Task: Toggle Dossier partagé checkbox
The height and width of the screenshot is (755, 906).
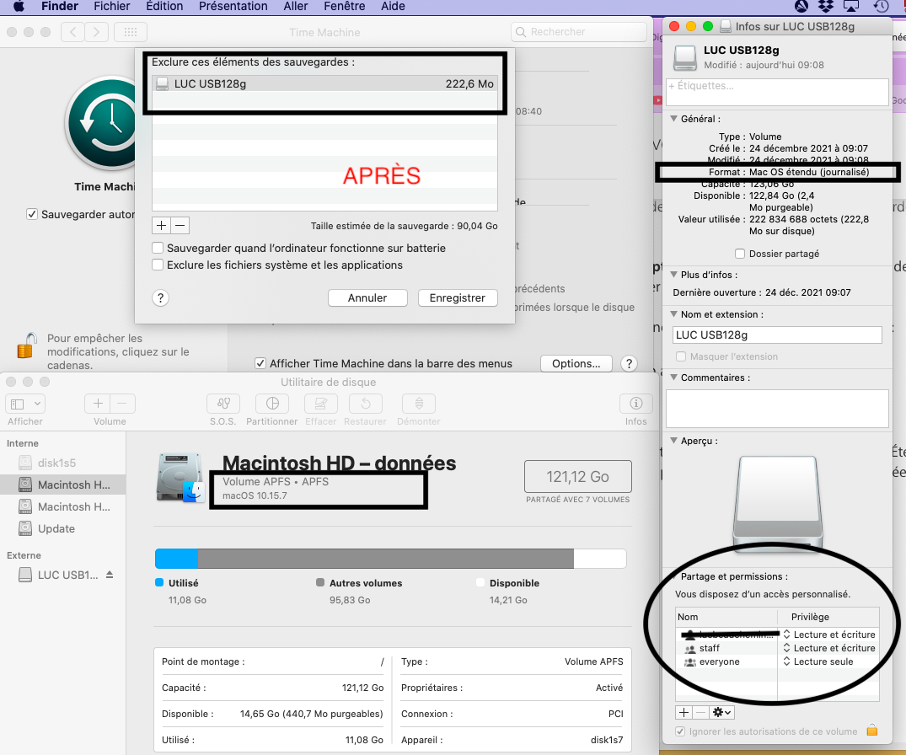Action: [740, 254]
